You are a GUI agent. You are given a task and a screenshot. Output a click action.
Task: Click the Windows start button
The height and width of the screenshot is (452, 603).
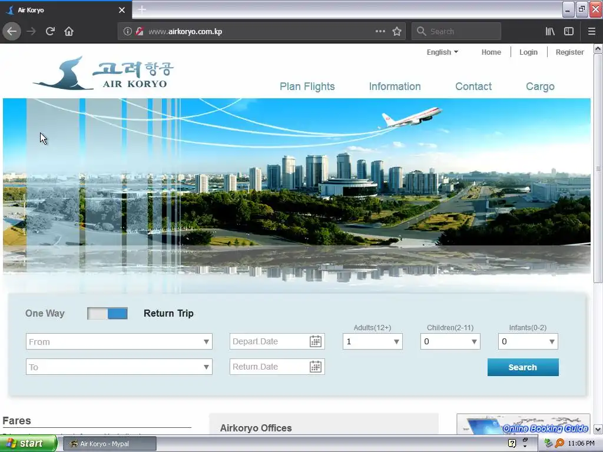click(28, 443)
